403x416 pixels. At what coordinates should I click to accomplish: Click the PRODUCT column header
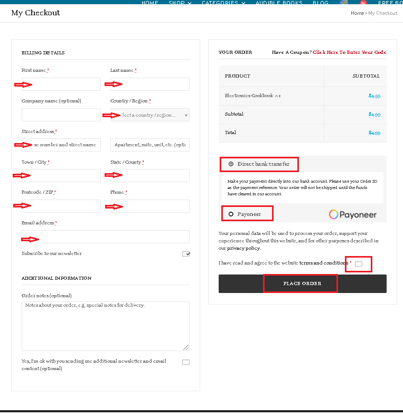click(238, 76)
